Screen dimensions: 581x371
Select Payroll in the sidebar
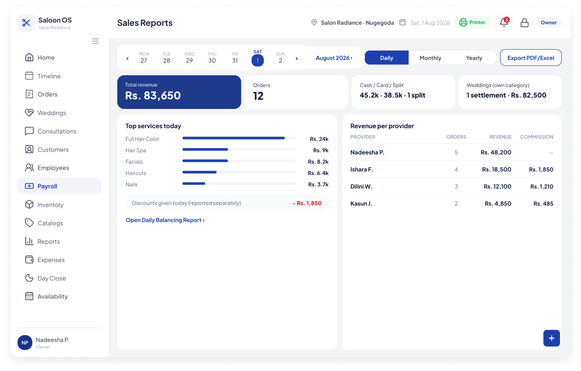(x=59, y=186)
